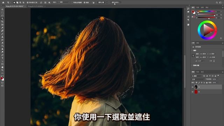This screenshot has width=224, height=126.
Task: Open the Edit Toolbar three-dots menu
Action: point(2,73)
